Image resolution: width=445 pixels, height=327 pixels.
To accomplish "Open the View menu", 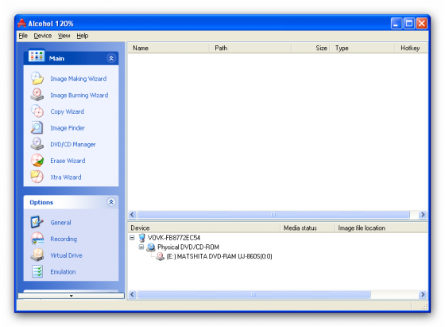I will (64, 36).
